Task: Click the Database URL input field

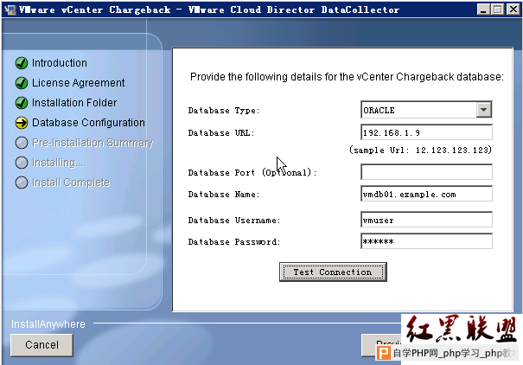Action: pyautogui.click(x=426, y=132)
